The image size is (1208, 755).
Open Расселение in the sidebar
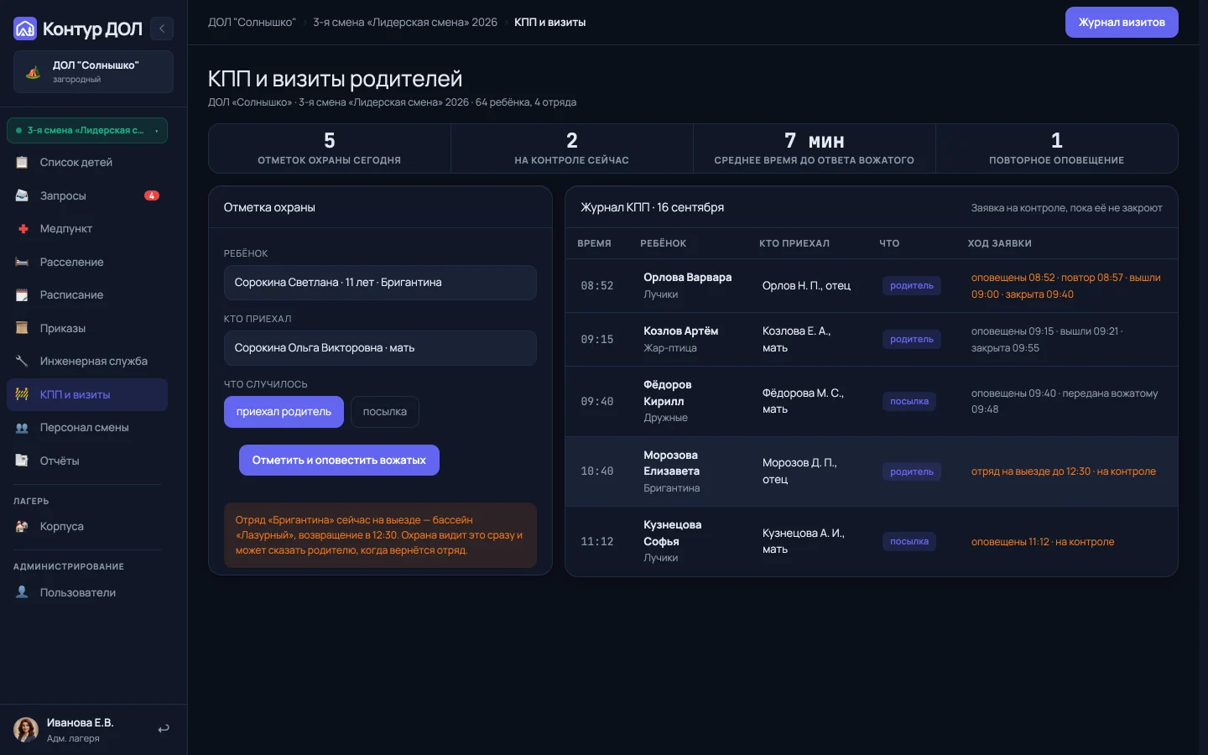pos(87,262)
